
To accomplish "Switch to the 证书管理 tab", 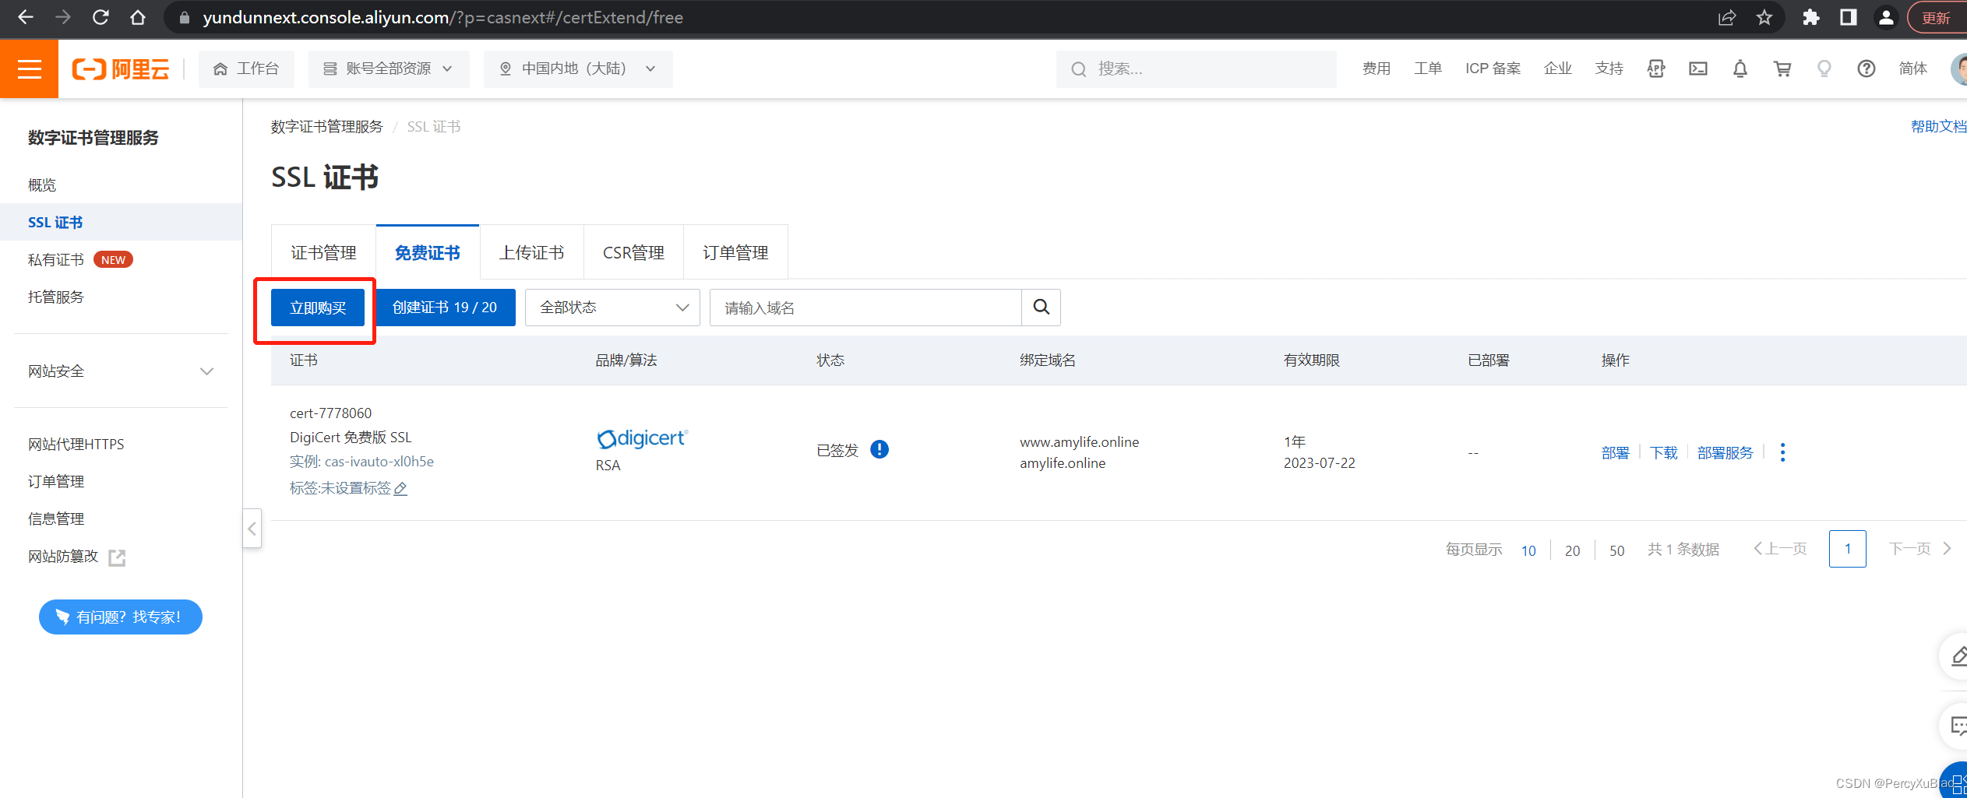I will click(323, 253).
